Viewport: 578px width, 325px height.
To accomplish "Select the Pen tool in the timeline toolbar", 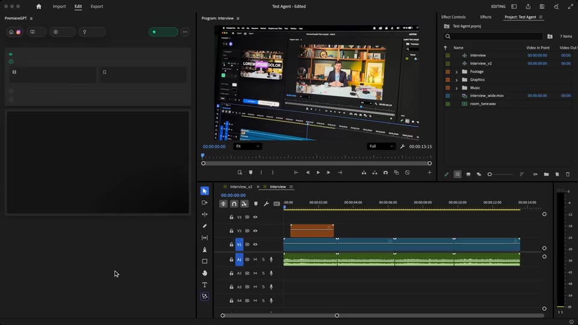I will (x=205, y=249).
